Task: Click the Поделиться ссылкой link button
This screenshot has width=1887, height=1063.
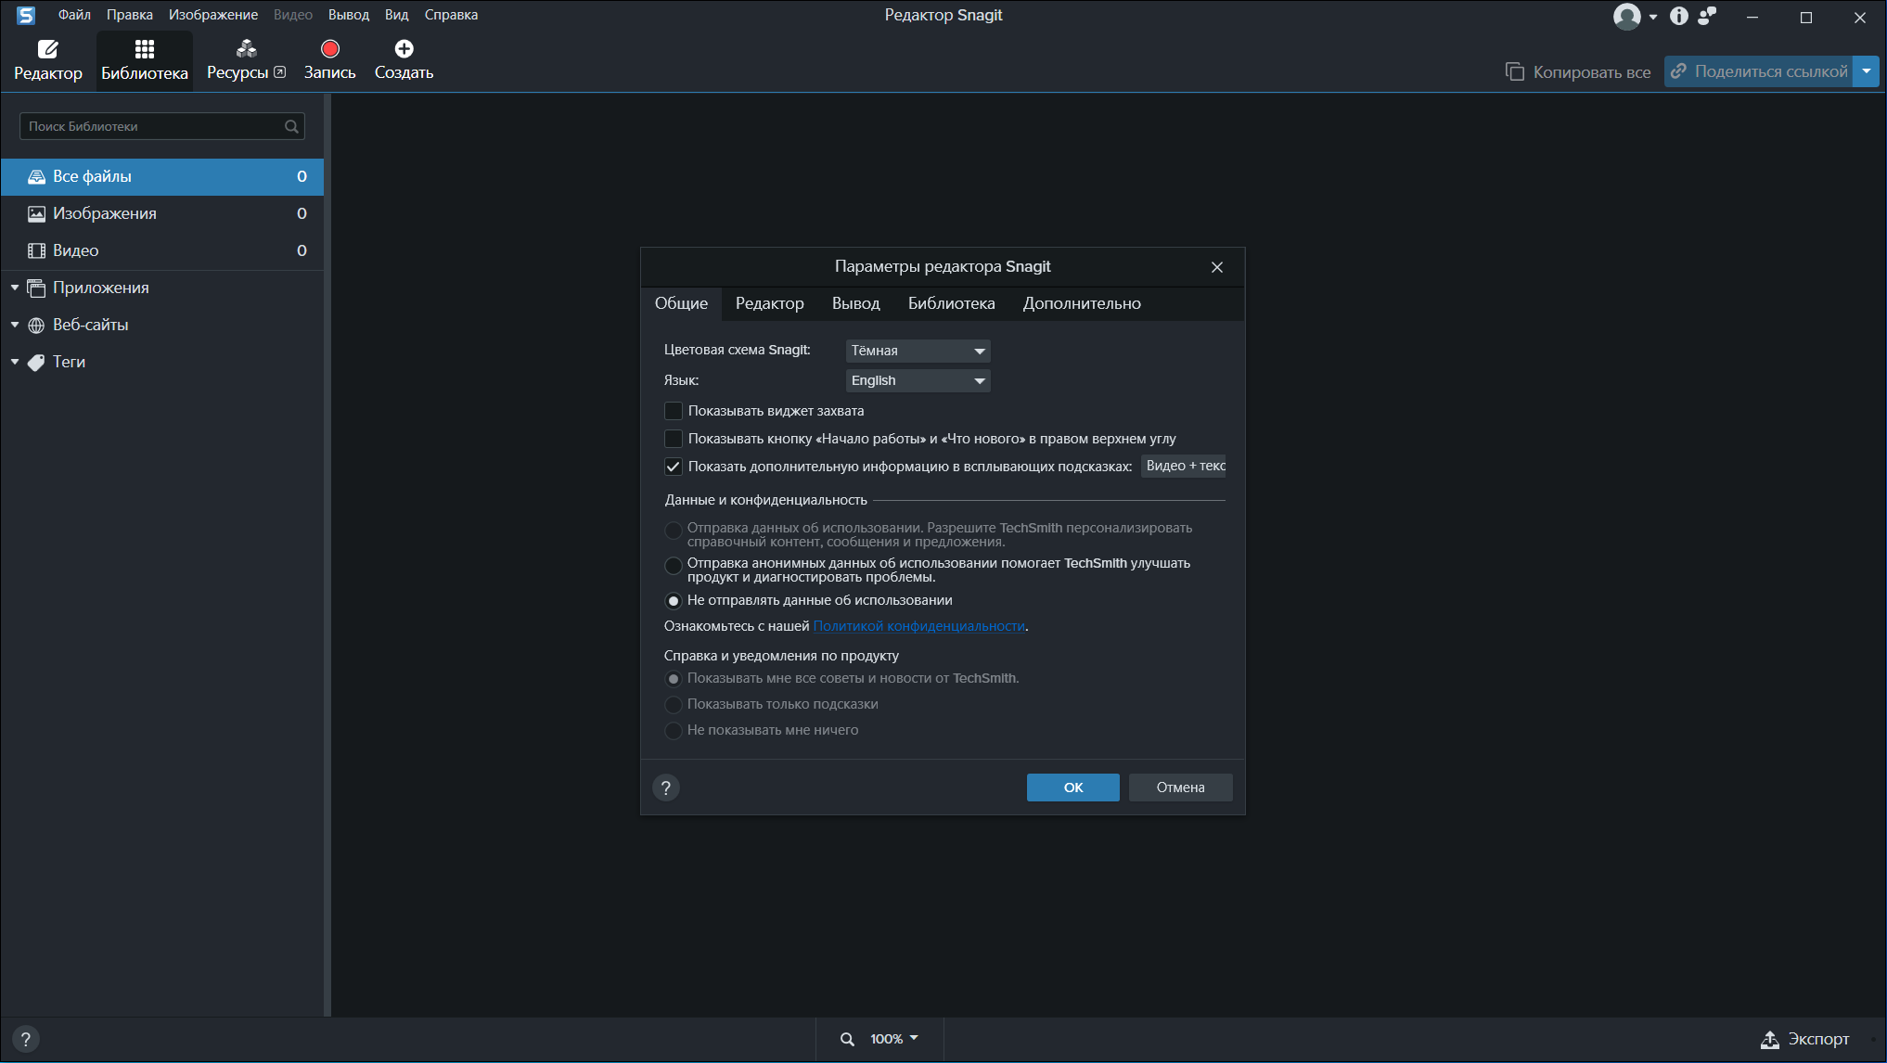Action: pos(1759,71)
